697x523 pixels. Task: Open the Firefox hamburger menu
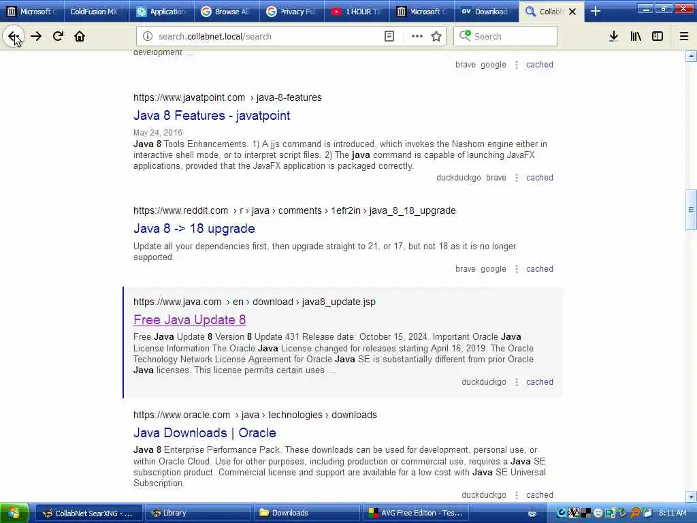[684, 37]
